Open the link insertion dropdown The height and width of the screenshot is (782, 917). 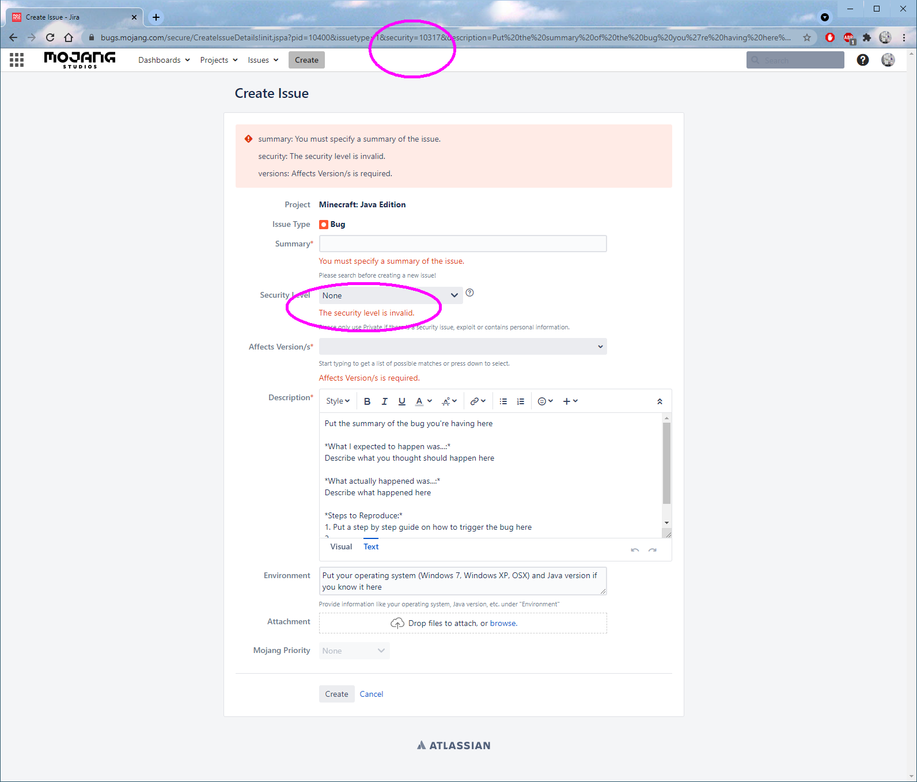pyautogui.click(x=478, y=401)
